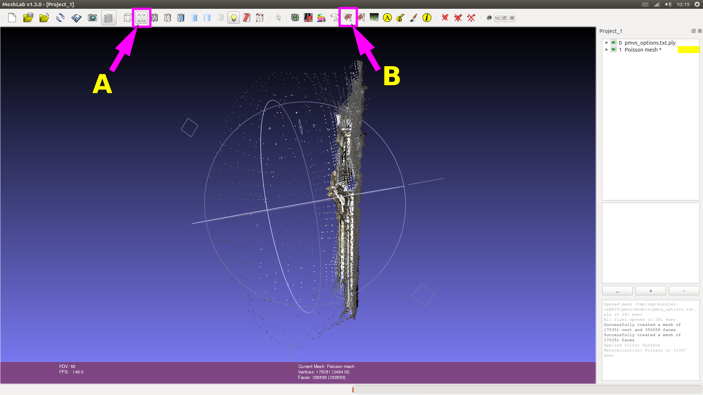Switch to Flat shading render mode
703x395 pixels.
pyautogui.click(x=194, y=18)
